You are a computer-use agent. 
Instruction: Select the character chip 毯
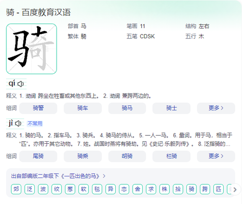click(x=97, y=189)
